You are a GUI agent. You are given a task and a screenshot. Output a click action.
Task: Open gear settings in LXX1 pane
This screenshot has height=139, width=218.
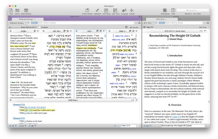[104, 31]
